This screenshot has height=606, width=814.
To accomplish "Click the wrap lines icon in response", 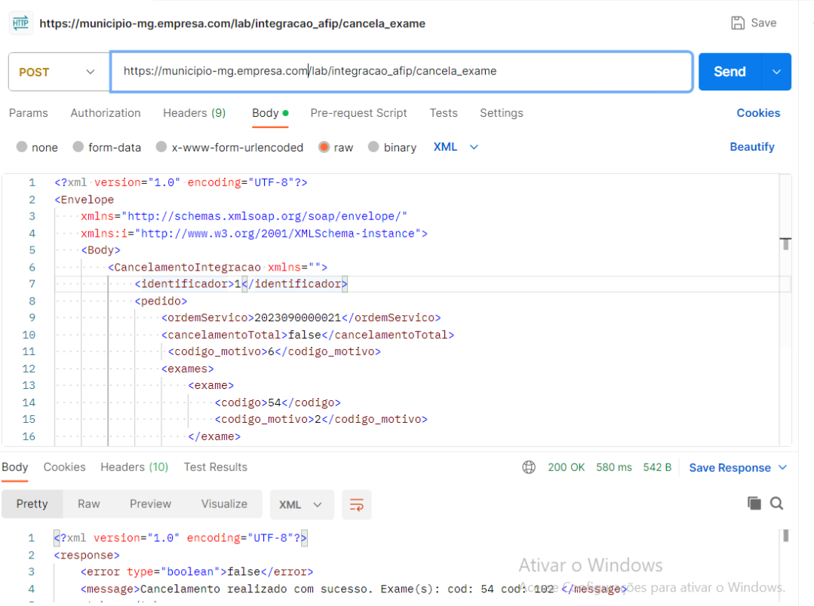I will coord(356,504).
